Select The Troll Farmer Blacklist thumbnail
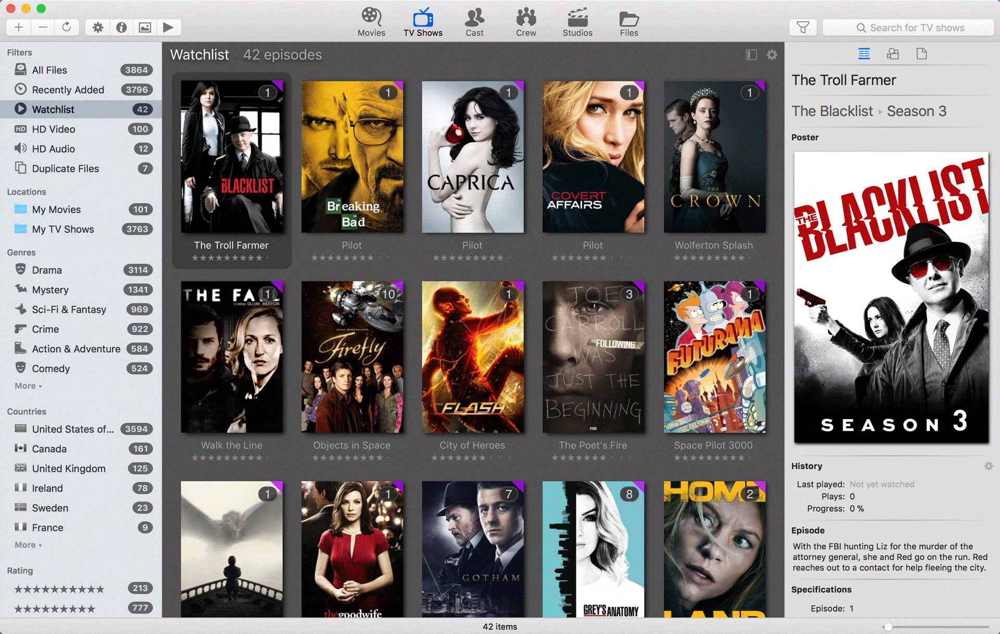Viewport: 1000px width, 634px height. pos(232,156)
